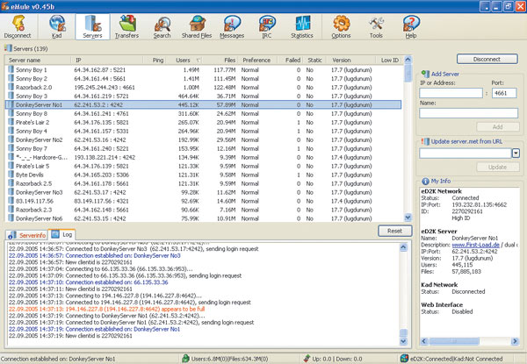Expand the server.met URL dropdown
Image resolution: width=527 pixels, height=364 pixels.
pos(516,153)
